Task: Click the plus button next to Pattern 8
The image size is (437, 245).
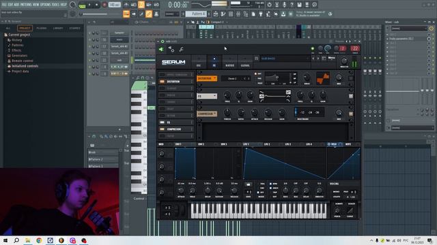Action: (x=209, y=14)
